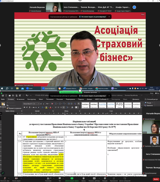Open the Change Case (Aa) dropdown
The height and width of the screenshot is (182, 160).
(x=47, y=104)
